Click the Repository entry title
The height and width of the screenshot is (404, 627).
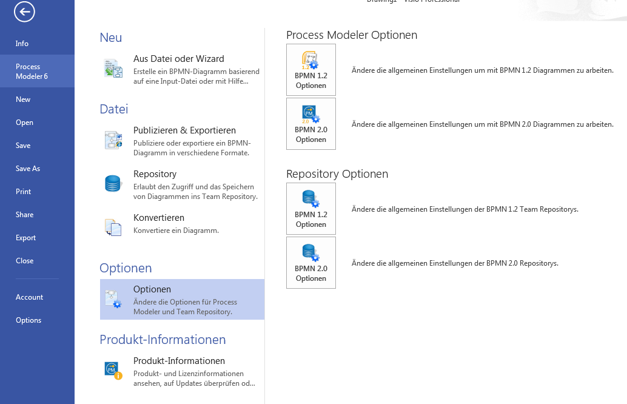coord(155,174)
